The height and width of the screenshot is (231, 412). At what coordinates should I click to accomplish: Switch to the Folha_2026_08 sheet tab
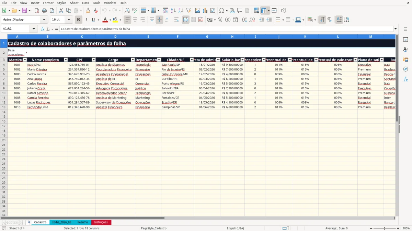61,222
